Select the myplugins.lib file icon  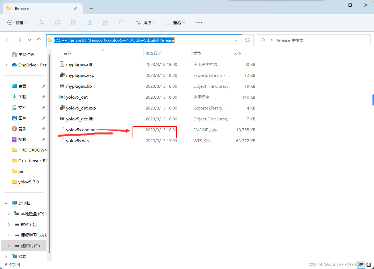point(62,86)
